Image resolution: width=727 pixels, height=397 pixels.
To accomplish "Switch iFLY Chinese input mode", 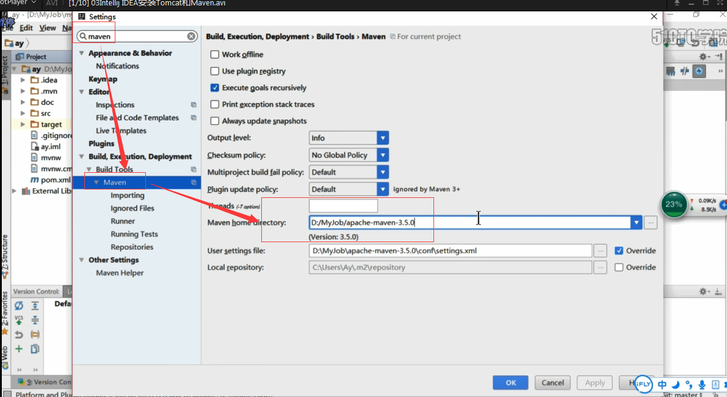I will (x=662, y=384).
